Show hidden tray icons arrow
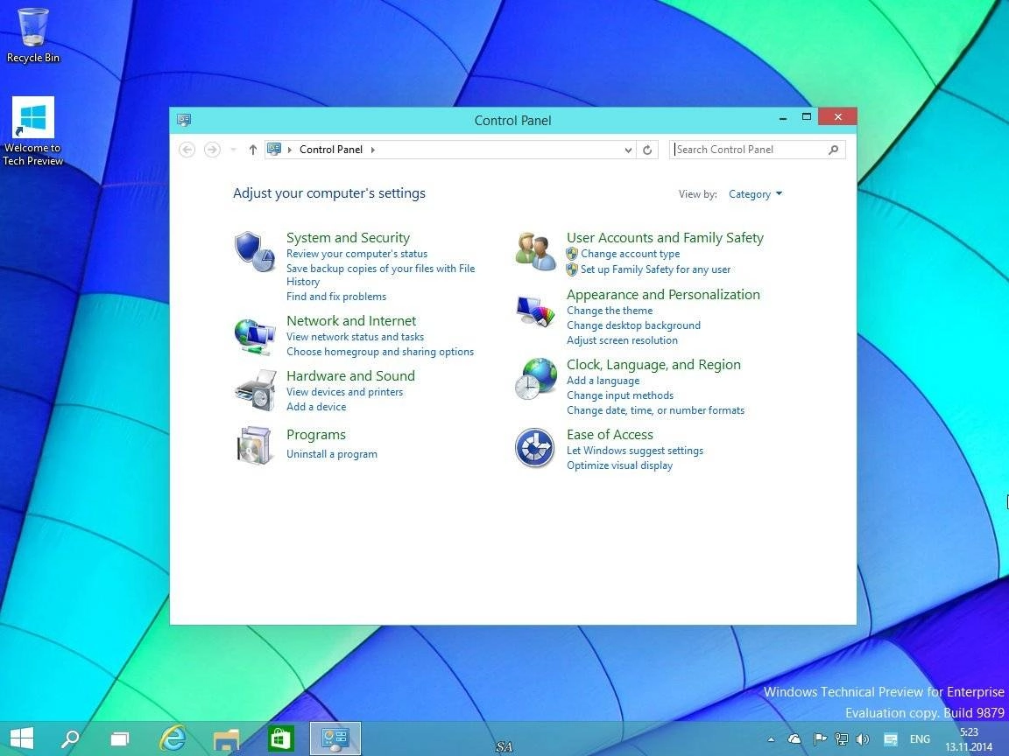1009x756 pixels. point(771,739)
